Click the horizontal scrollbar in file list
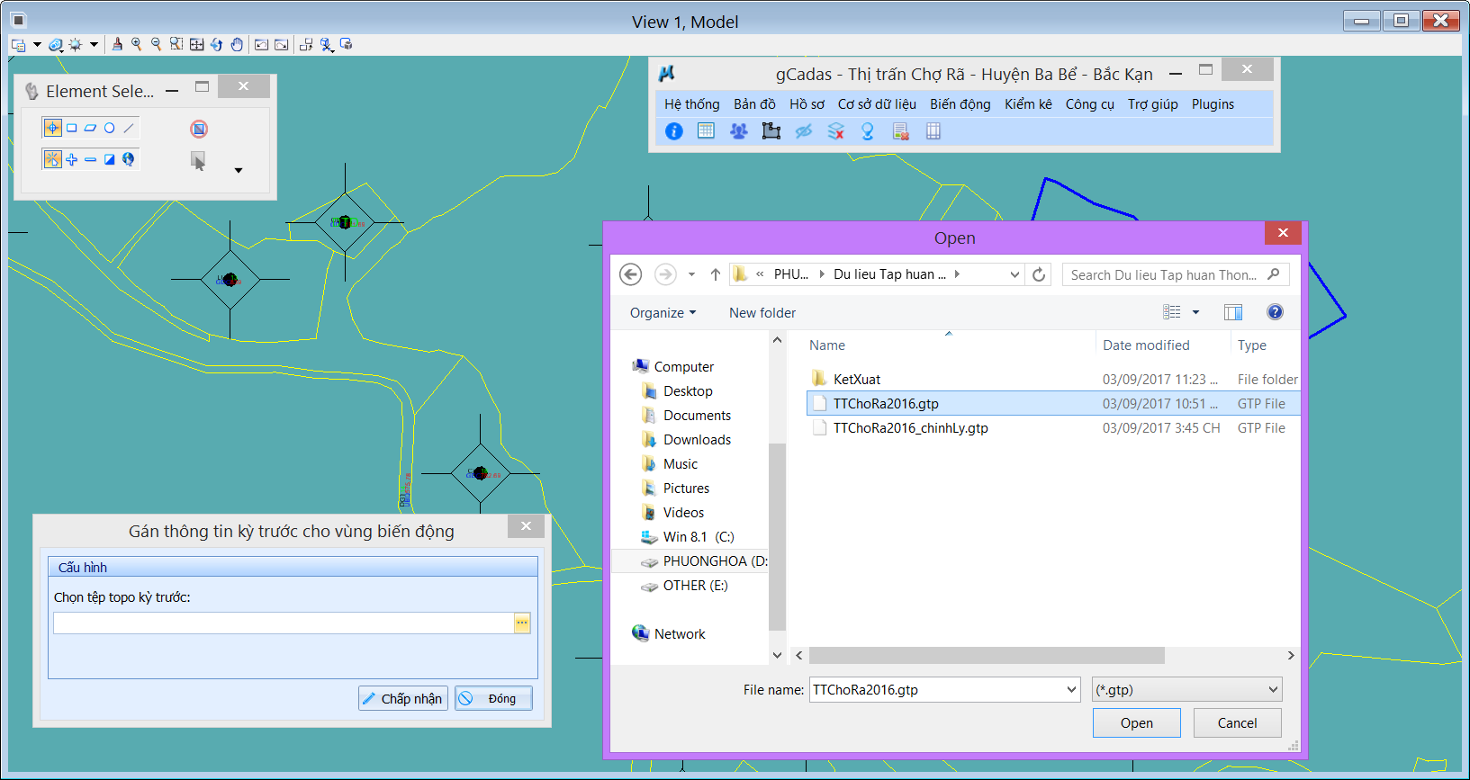 [x=986, y=656]
